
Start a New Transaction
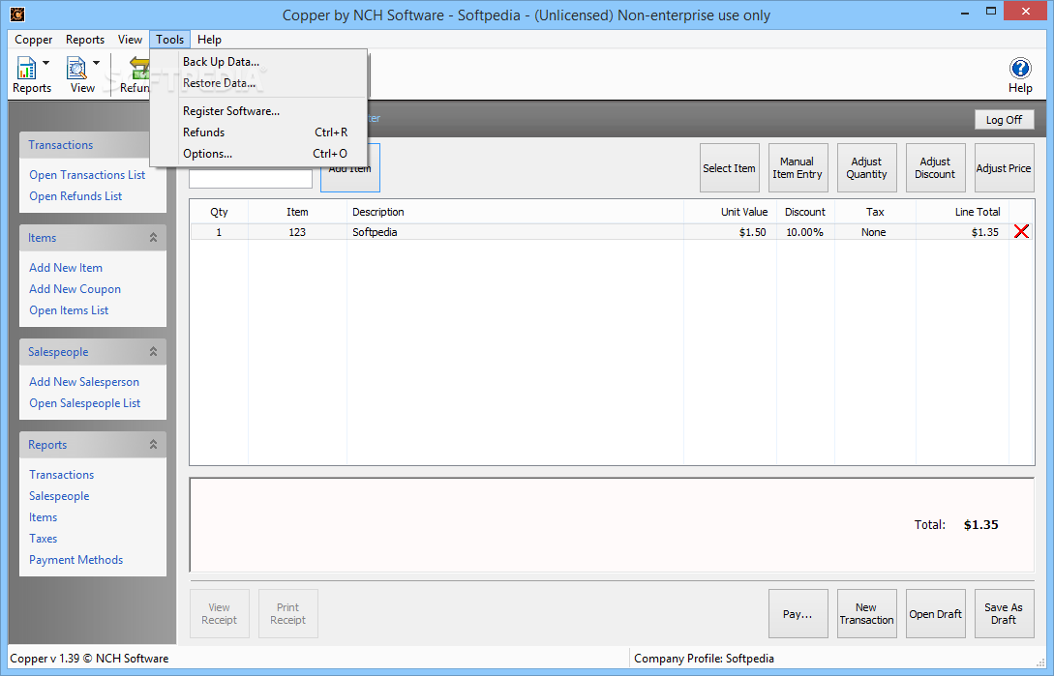point(866,613)
